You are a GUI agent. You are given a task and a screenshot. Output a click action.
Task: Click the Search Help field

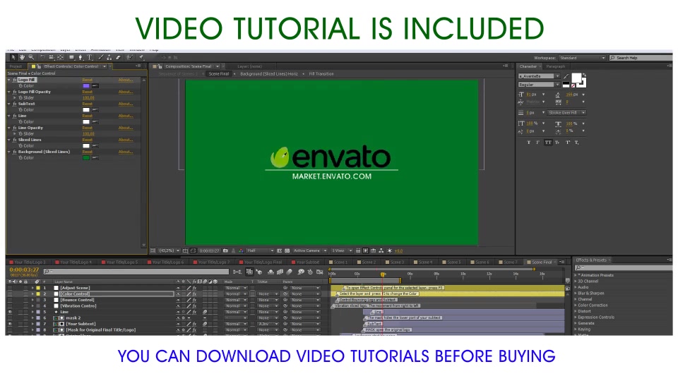click(x=641, y=58)
